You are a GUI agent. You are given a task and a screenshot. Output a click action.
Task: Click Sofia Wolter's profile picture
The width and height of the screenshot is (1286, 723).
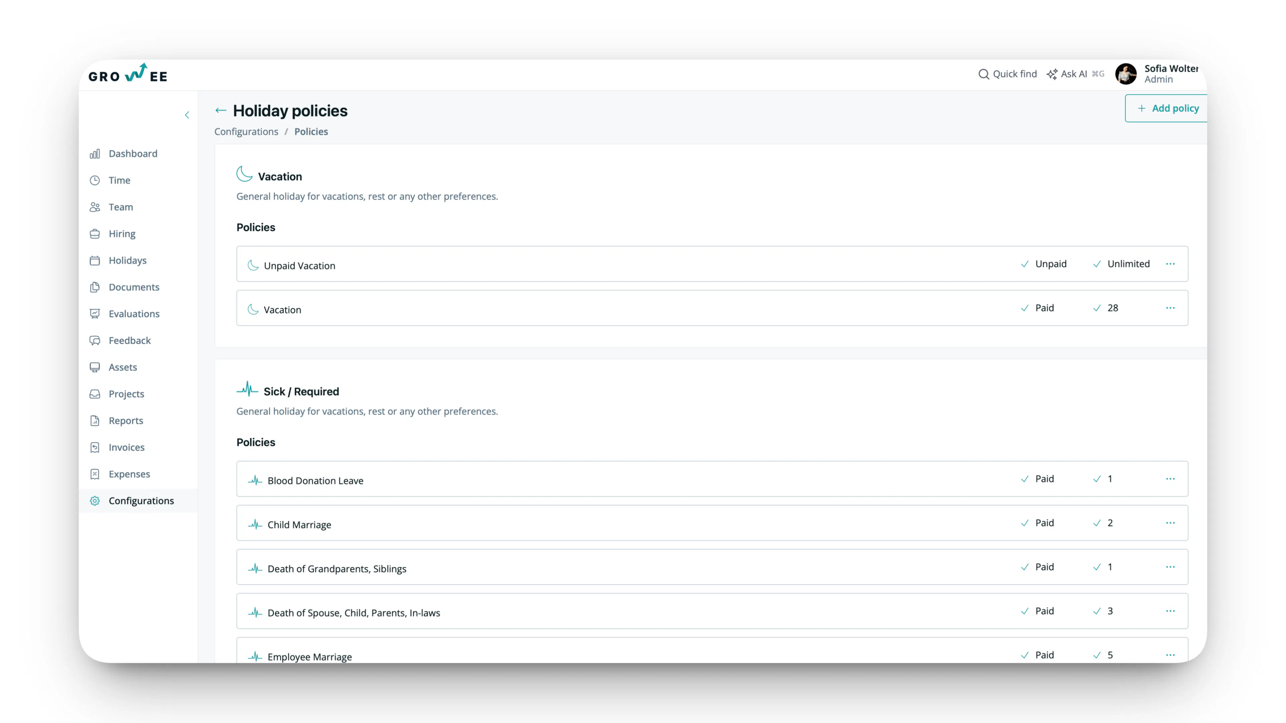tap(1126, 74)
